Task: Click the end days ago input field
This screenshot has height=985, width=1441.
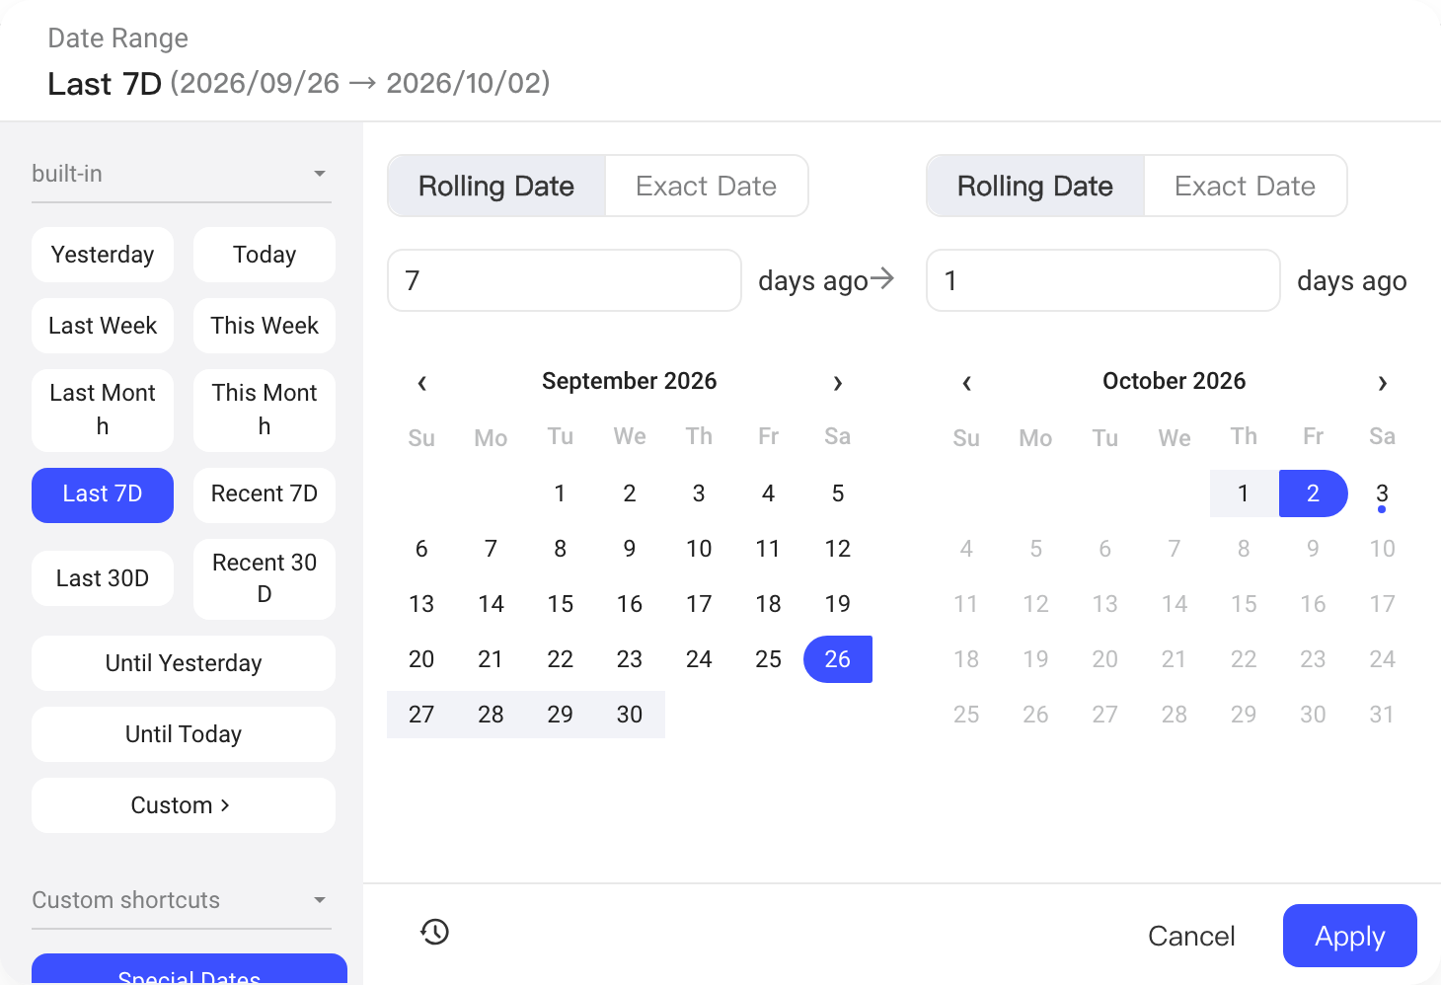Action: (x=1103, y=280)
